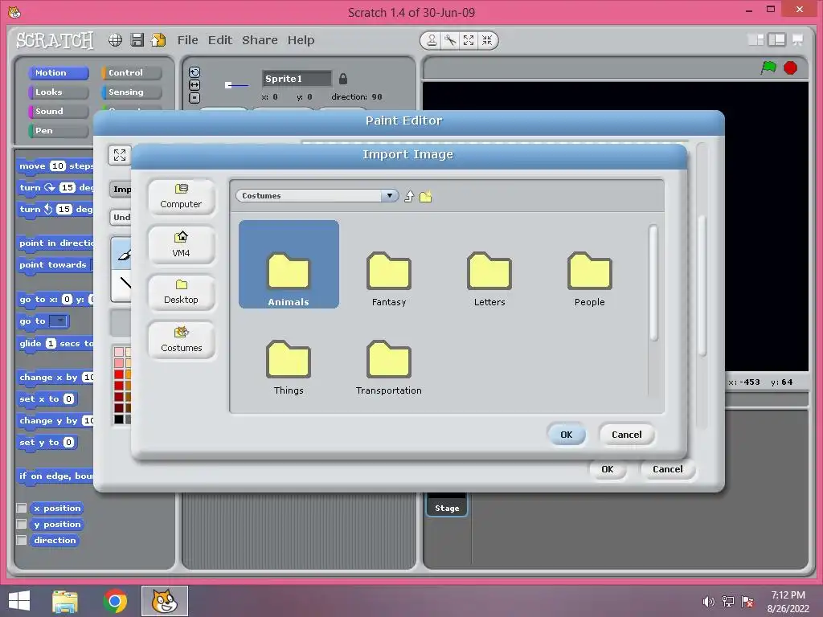Select the Pen blocks category

[58, 131]
